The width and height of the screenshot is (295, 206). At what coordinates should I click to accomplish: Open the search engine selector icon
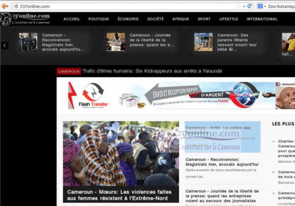tap(260, 6)
